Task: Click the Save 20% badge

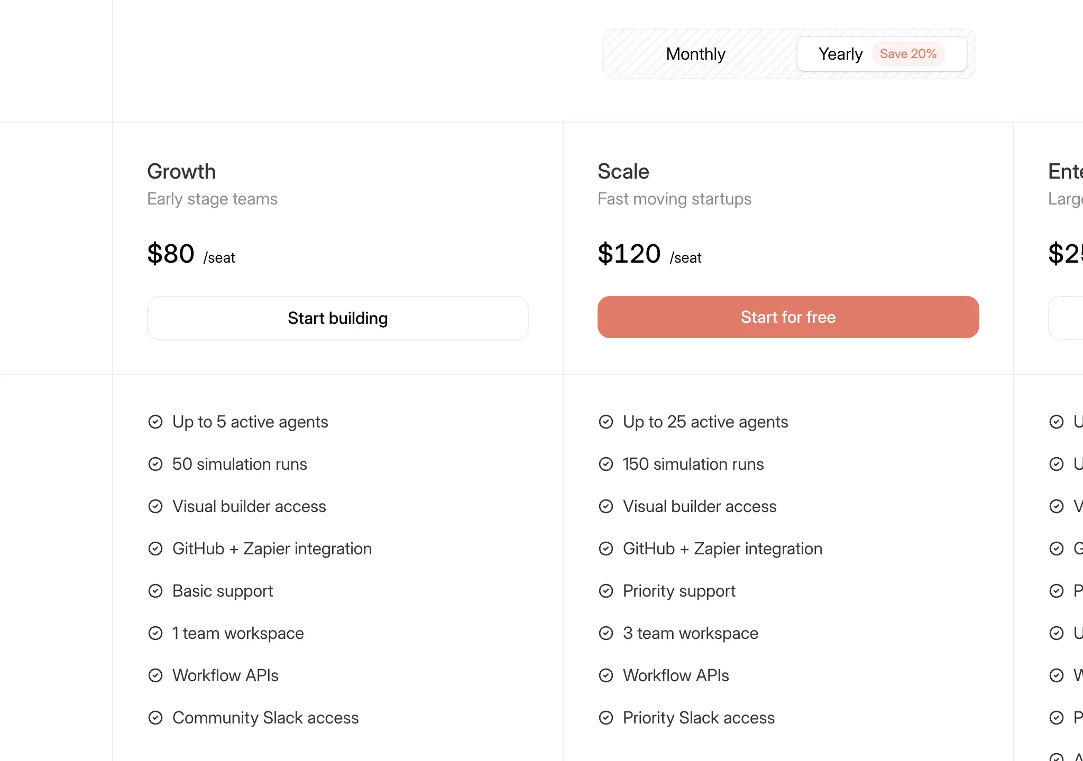Action: coord(908,54)
